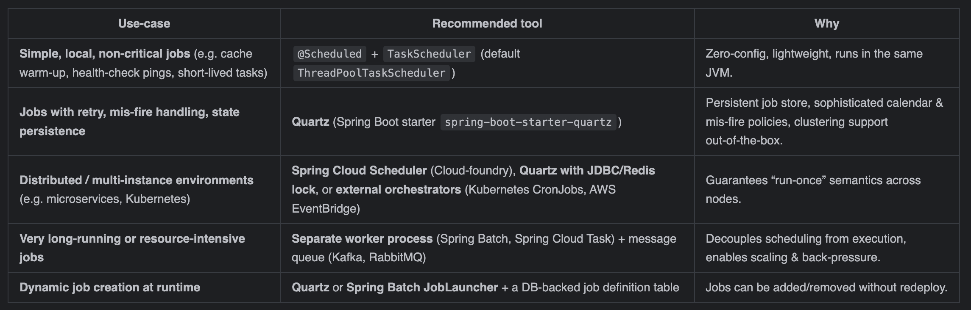The image size is (971, 310).
Task: Click the Why column header
Action: (x=826, y=24)
